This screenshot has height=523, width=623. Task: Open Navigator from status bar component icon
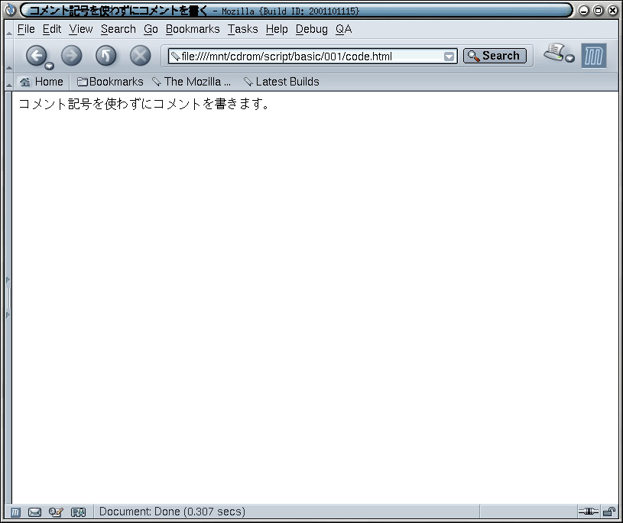[x=15, y=512]
